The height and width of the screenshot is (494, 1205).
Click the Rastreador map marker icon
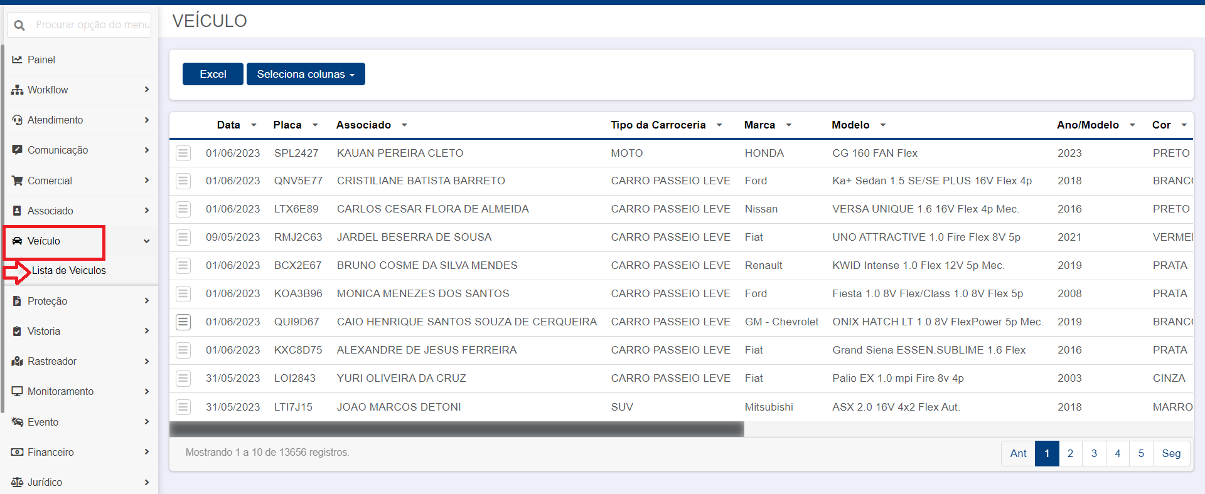tap(17, 361)
